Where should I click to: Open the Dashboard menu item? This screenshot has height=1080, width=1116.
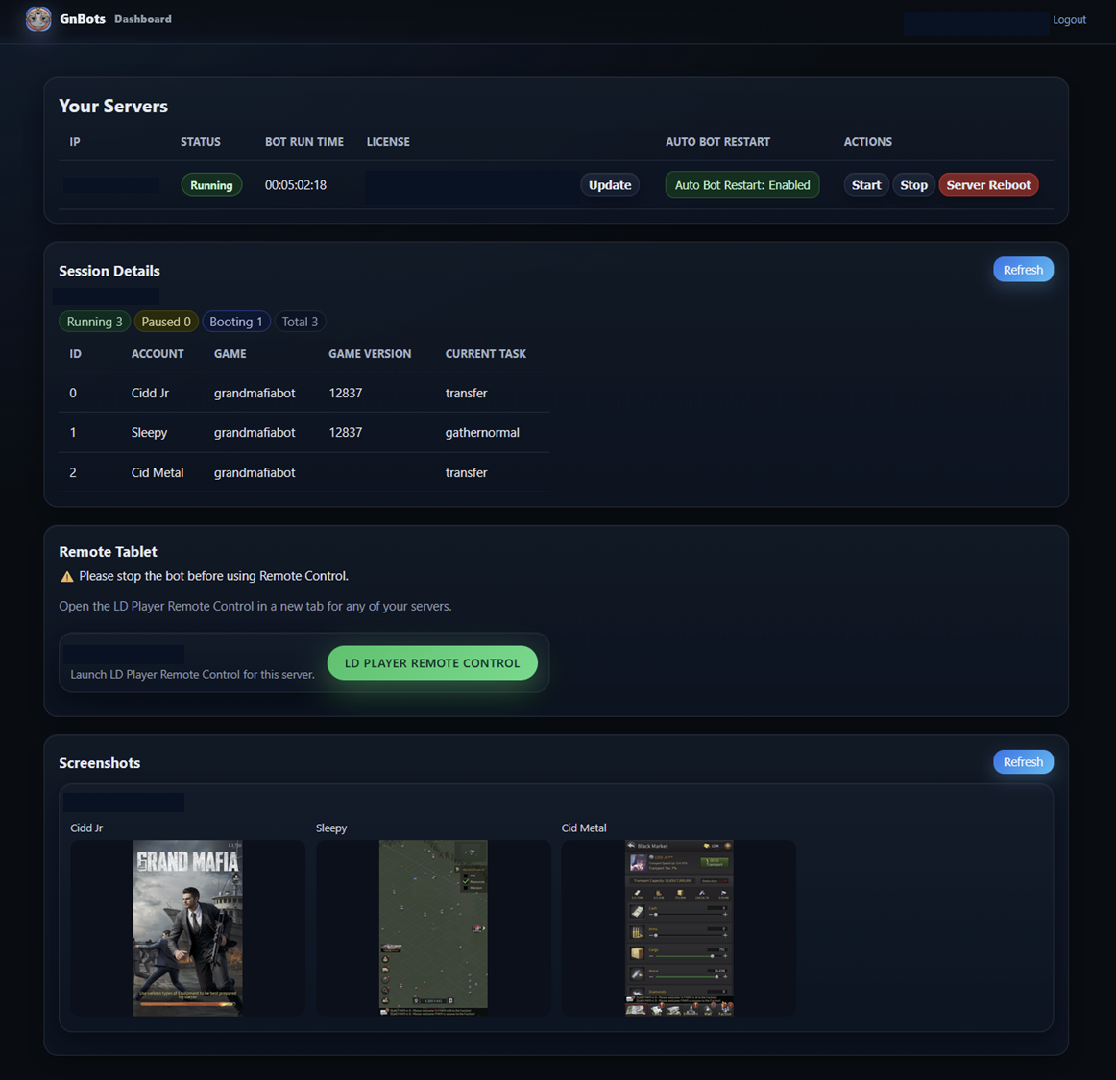coord(142,18)
